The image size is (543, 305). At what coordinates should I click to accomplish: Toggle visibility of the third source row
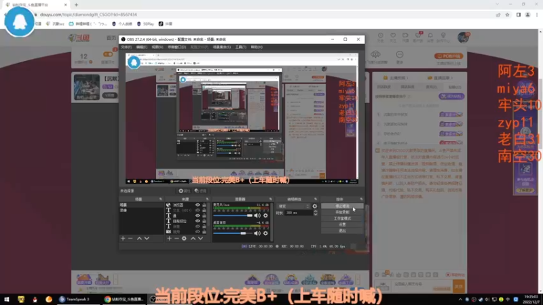(198, 216)
